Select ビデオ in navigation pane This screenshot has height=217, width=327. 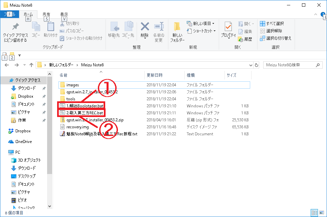19,200
